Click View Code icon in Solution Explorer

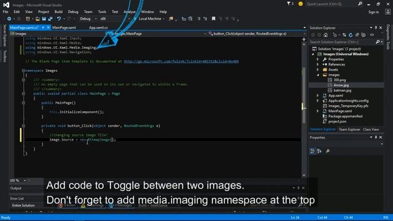372,35
